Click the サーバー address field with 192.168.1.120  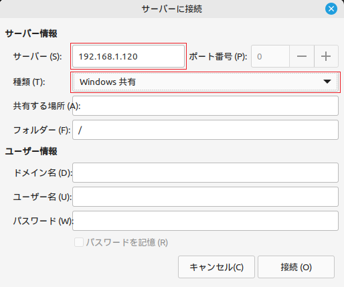click(x=128, y=56)
